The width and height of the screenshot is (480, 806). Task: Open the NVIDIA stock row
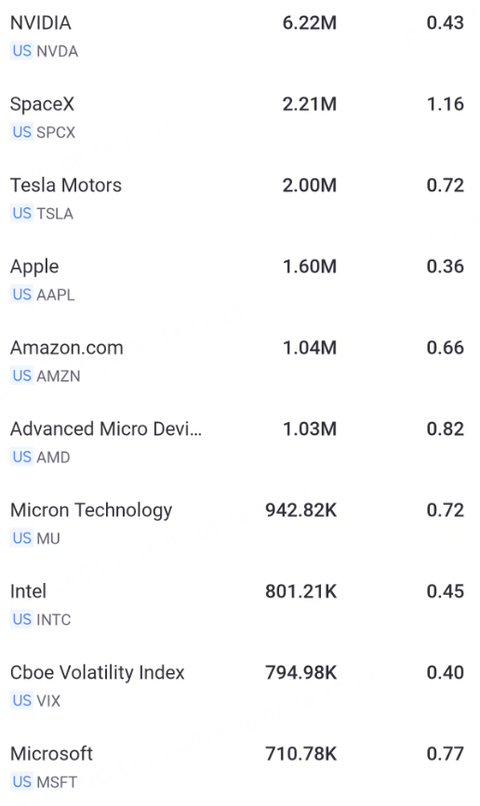pos(240,36)
